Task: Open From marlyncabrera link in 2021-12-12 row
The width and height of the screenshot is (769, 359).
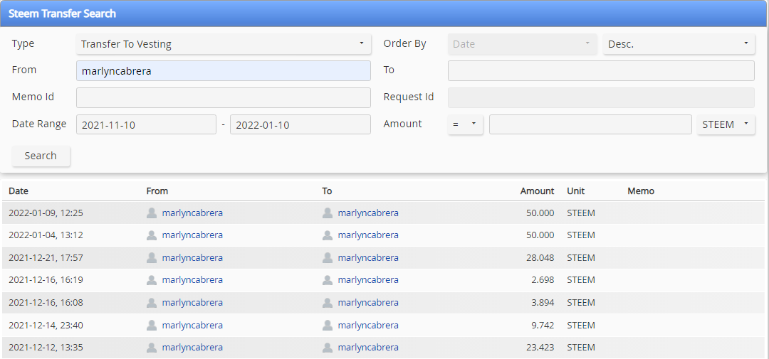Action: pos(192,347)
